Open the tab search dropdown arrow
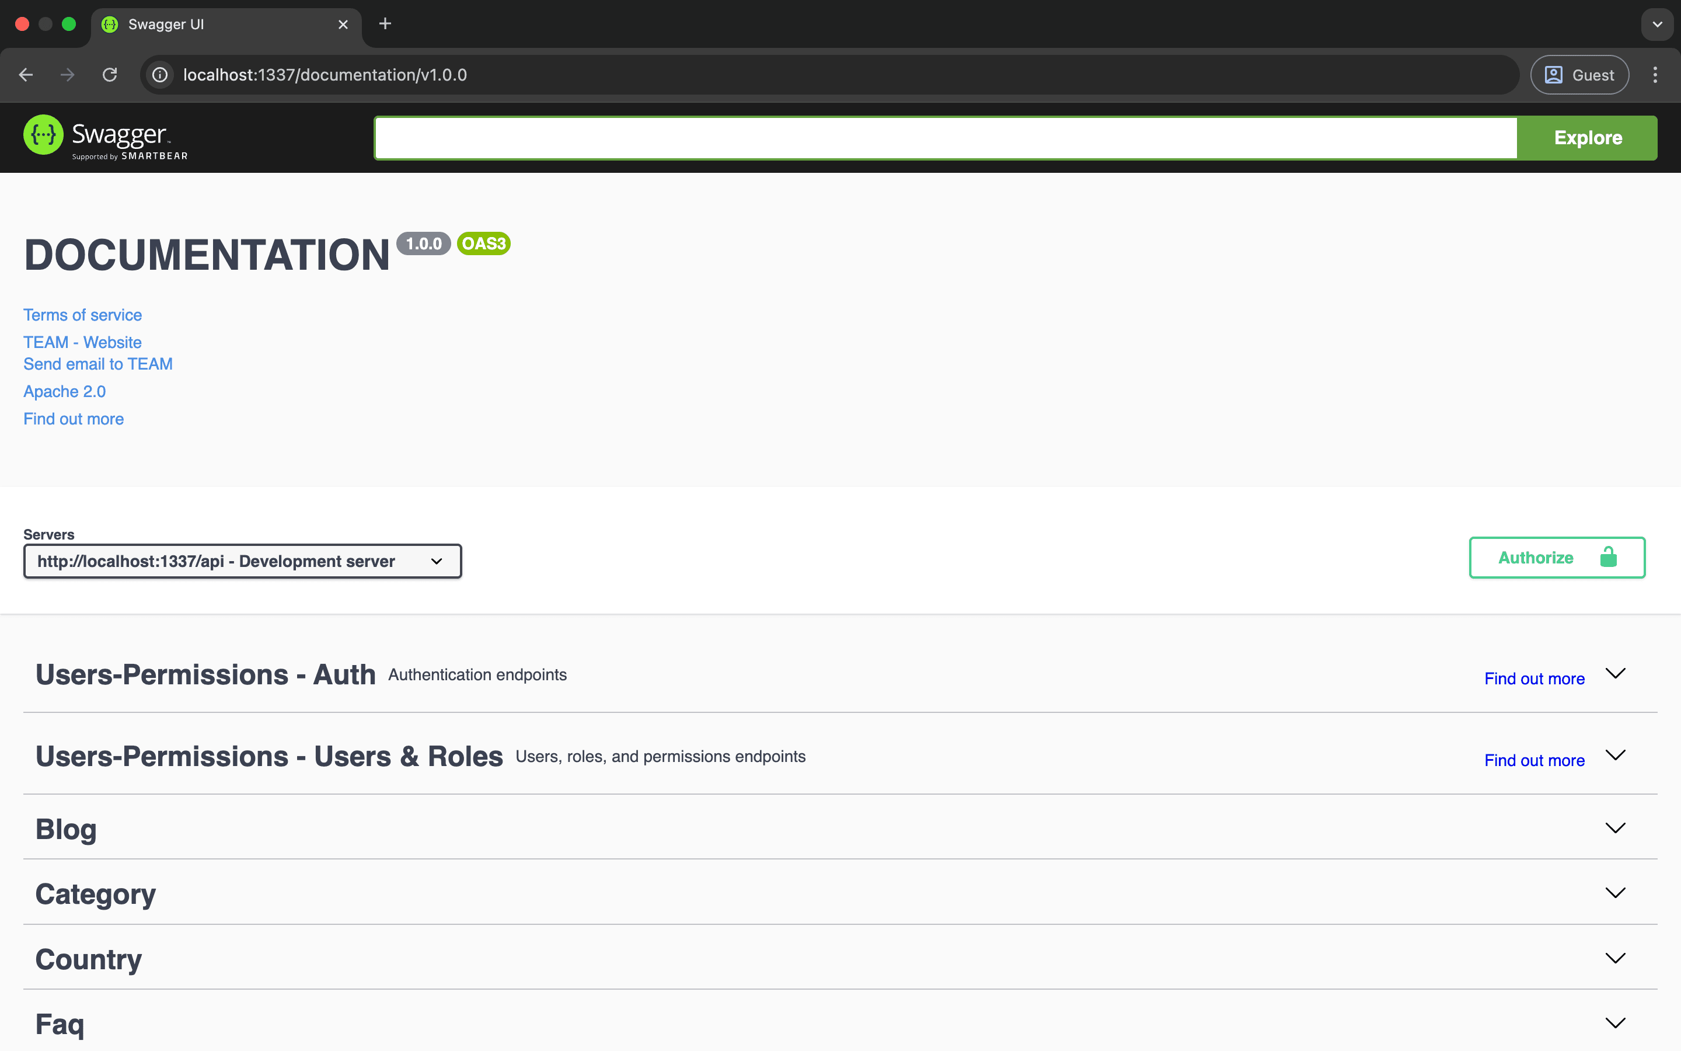 point(1658,25)
